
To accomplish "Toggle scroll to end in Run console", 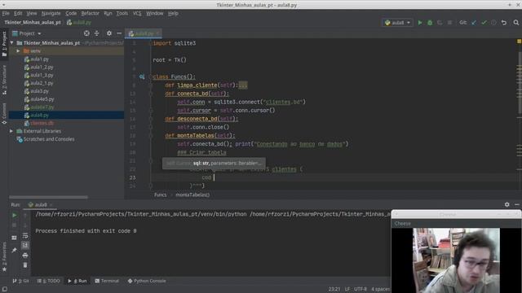I will [x=25, y=245].
